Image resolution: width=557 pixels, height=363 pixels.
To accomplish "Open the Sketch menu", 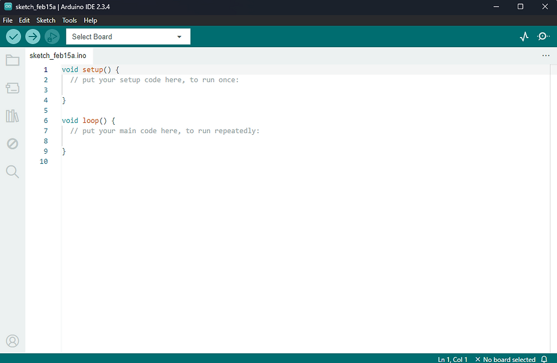I will point(46,20).
